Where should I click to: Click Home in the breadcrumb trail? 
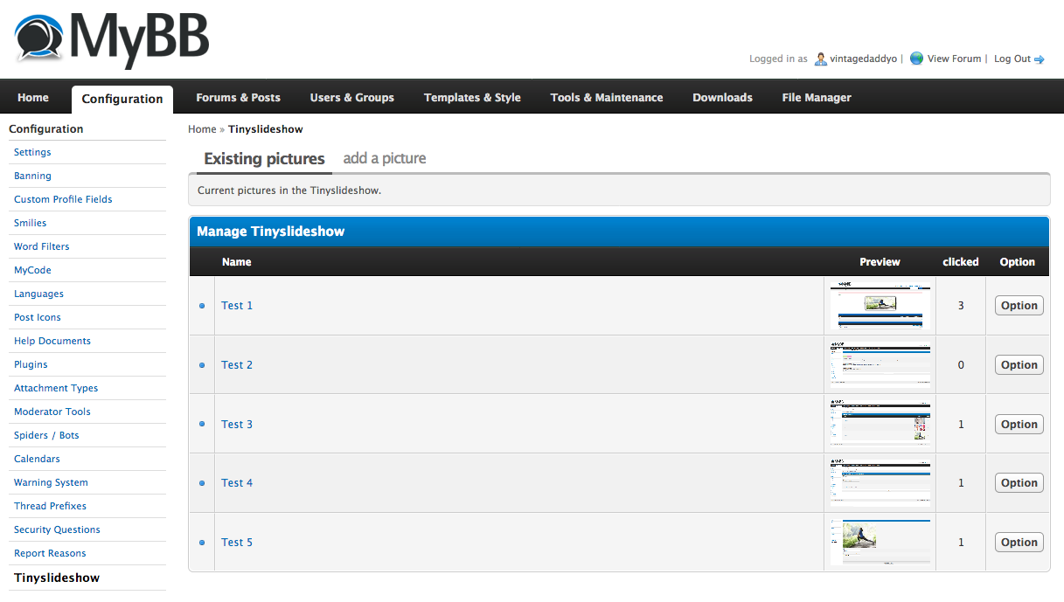pos(202,129)
